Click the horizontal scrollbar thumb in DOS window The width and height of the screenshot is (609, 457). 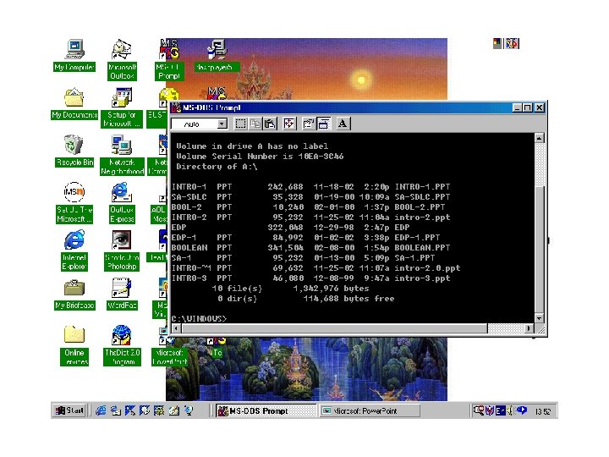pyautogui.click(x=334, y=328)
